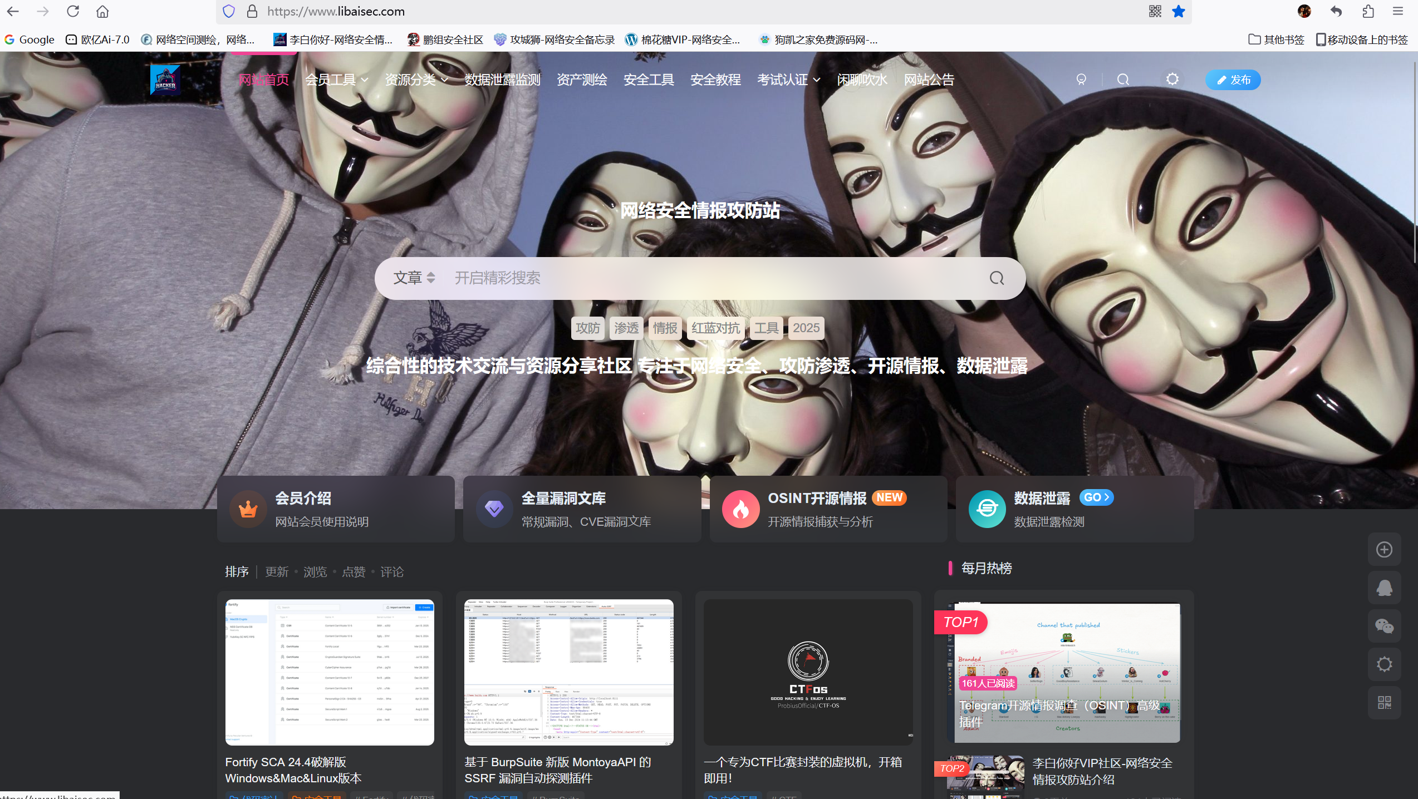Screen dimensions: 1418x799
Task: Click the site HACKER logo
Action: 165,80
